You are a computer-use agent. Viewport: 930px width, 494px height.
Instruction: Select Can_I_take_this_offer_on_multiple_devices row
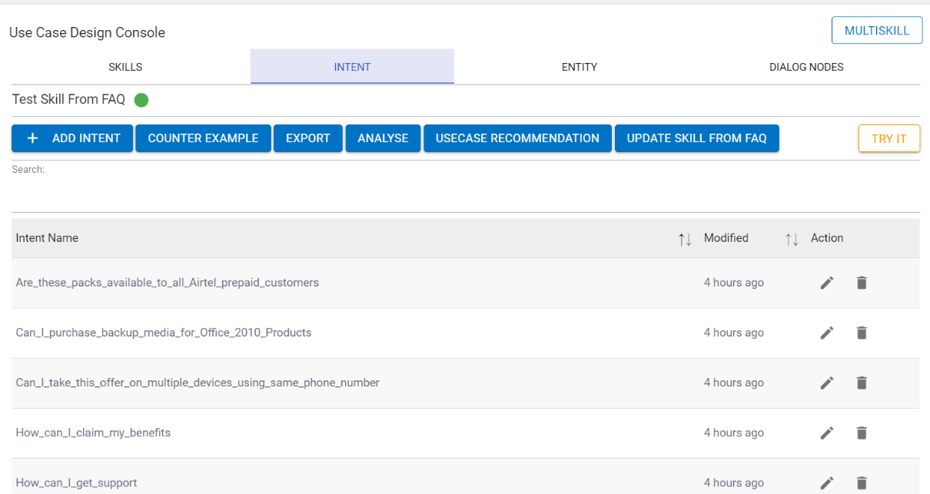pyautogui.click(x=466, y=383)
